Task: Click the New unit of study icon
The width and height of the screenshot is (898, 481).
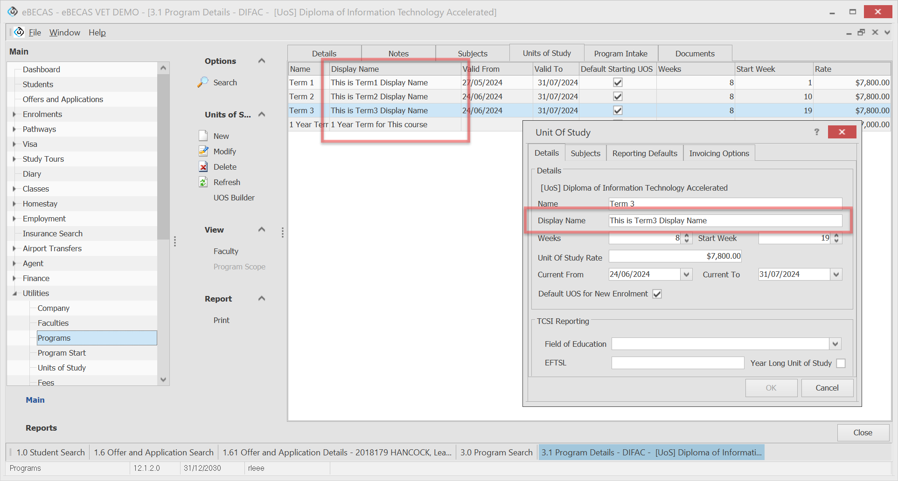Action: [203, 136]
